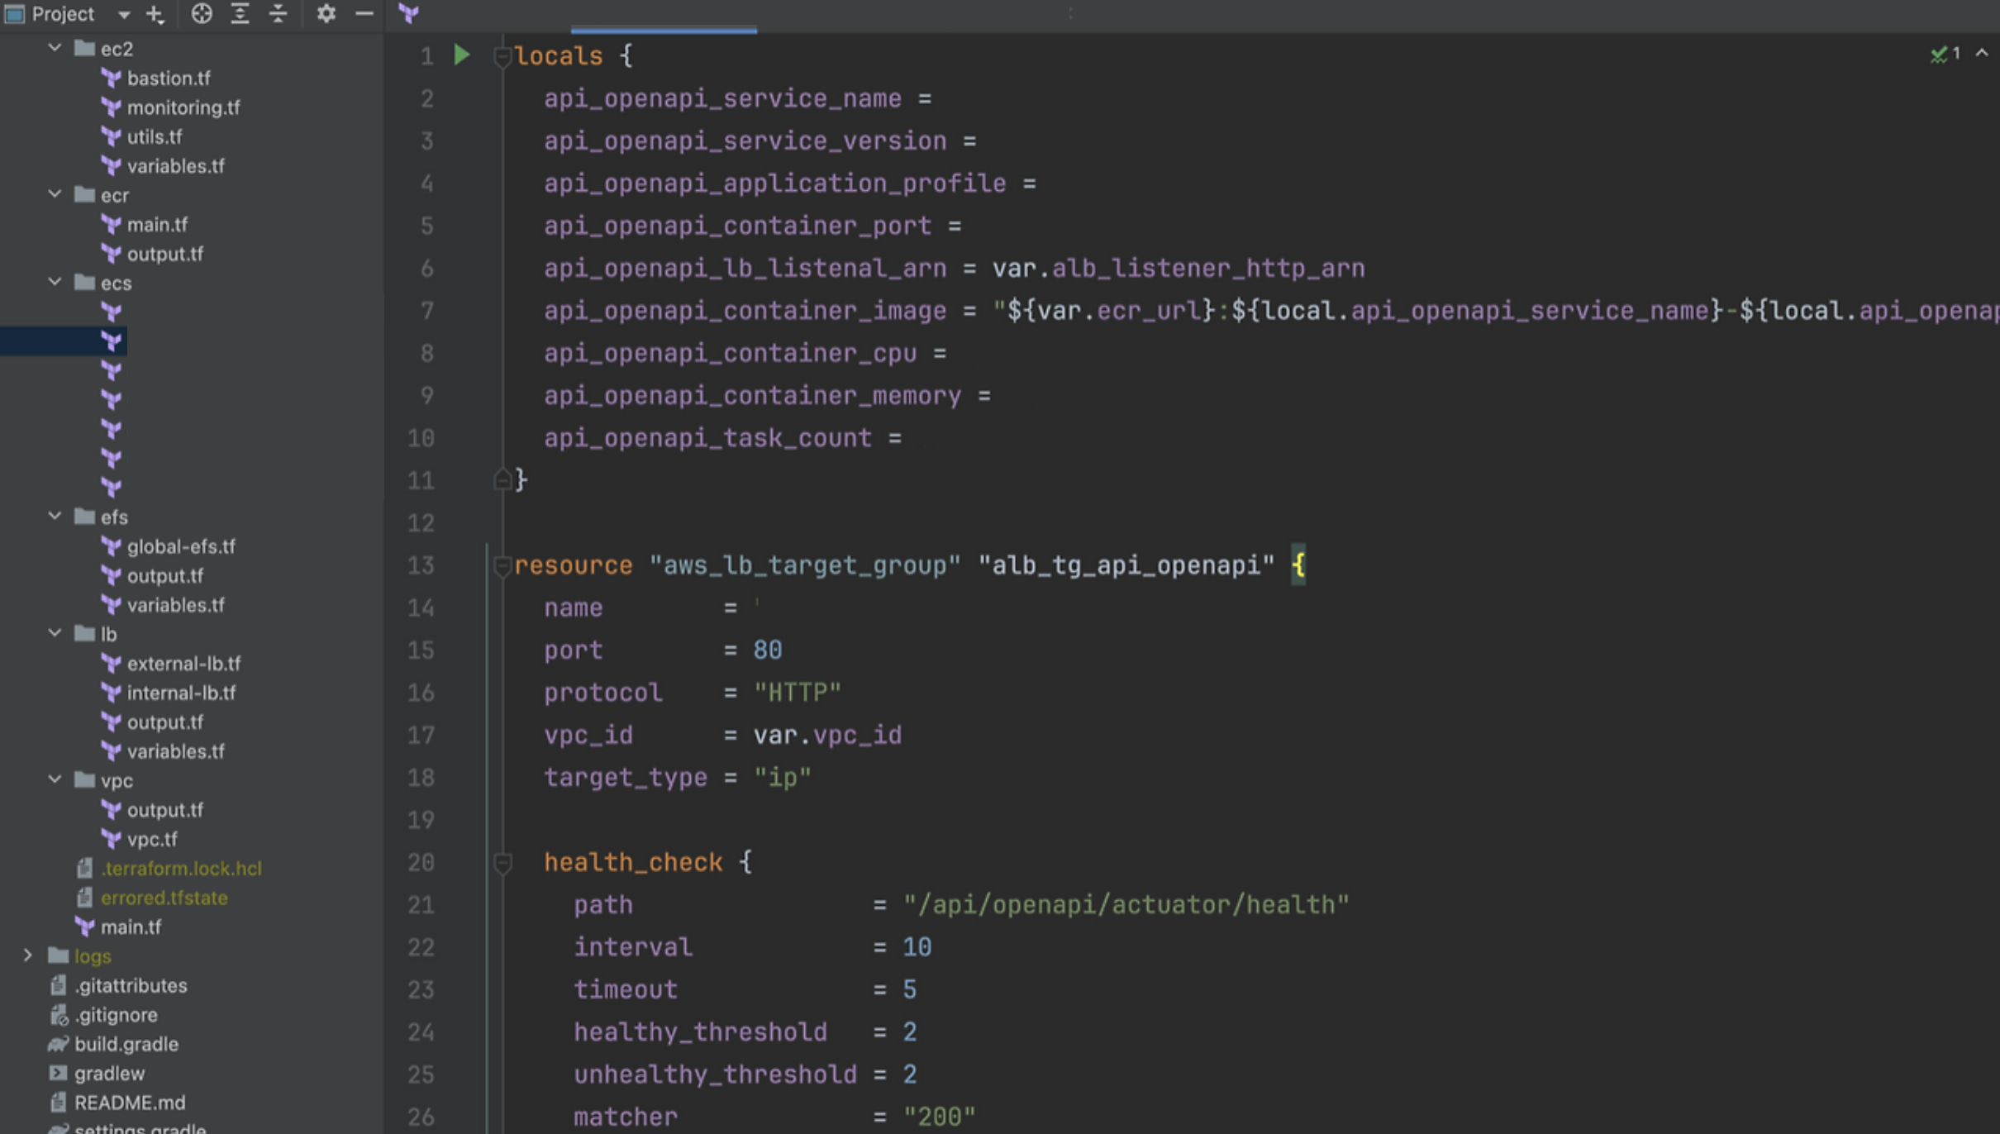Click the Collapse All toolbar icon
This screenshot has width=2000, height=1134.
[278, 13]
